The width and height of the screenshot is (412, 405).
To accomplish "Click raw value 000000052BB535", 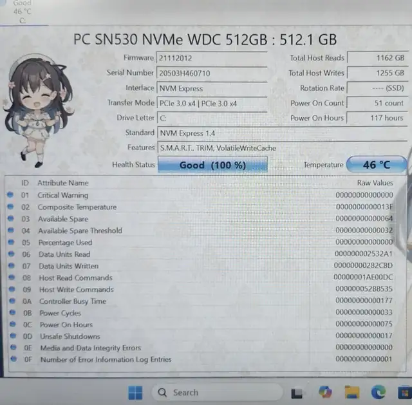I will click(364, 288).
